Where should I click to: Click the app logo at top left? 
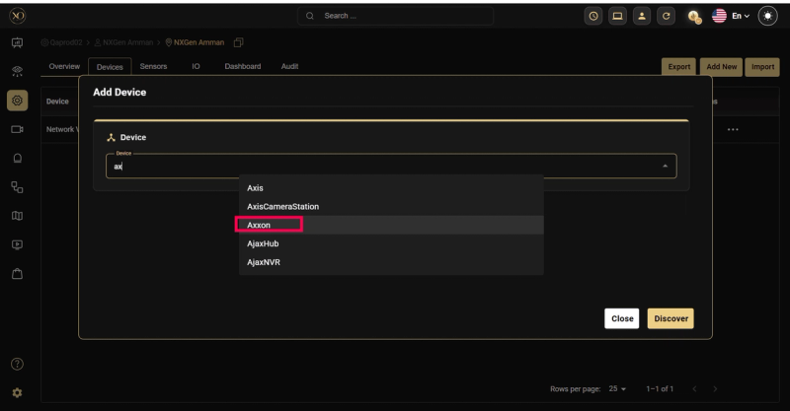click(17, 16)
